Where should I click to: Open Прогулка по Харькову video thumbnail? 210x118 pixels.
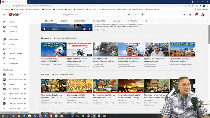(182, 49)
